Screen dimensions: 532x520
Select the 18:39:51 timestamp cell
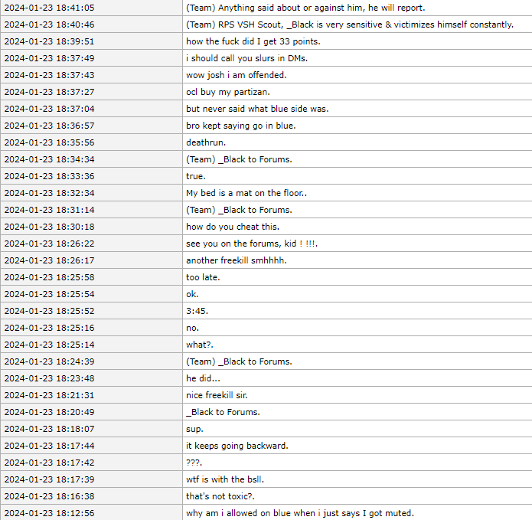[x=50, y=41]
